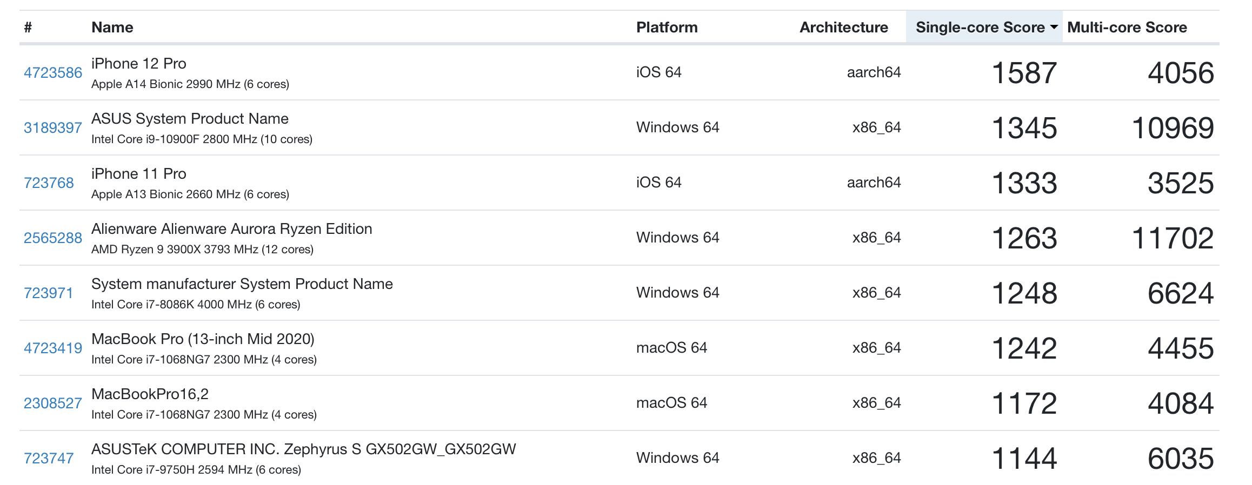The width and height of the screenshot is (1252, 485).
Task: Sort by Name column header
Action: point(112,27)
